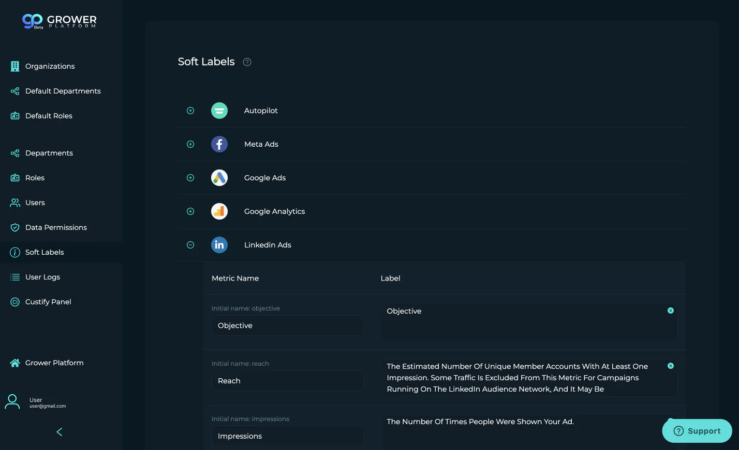Click the Label column header
Viewport: 739px width, 450px height.
(x=391, y=278)
